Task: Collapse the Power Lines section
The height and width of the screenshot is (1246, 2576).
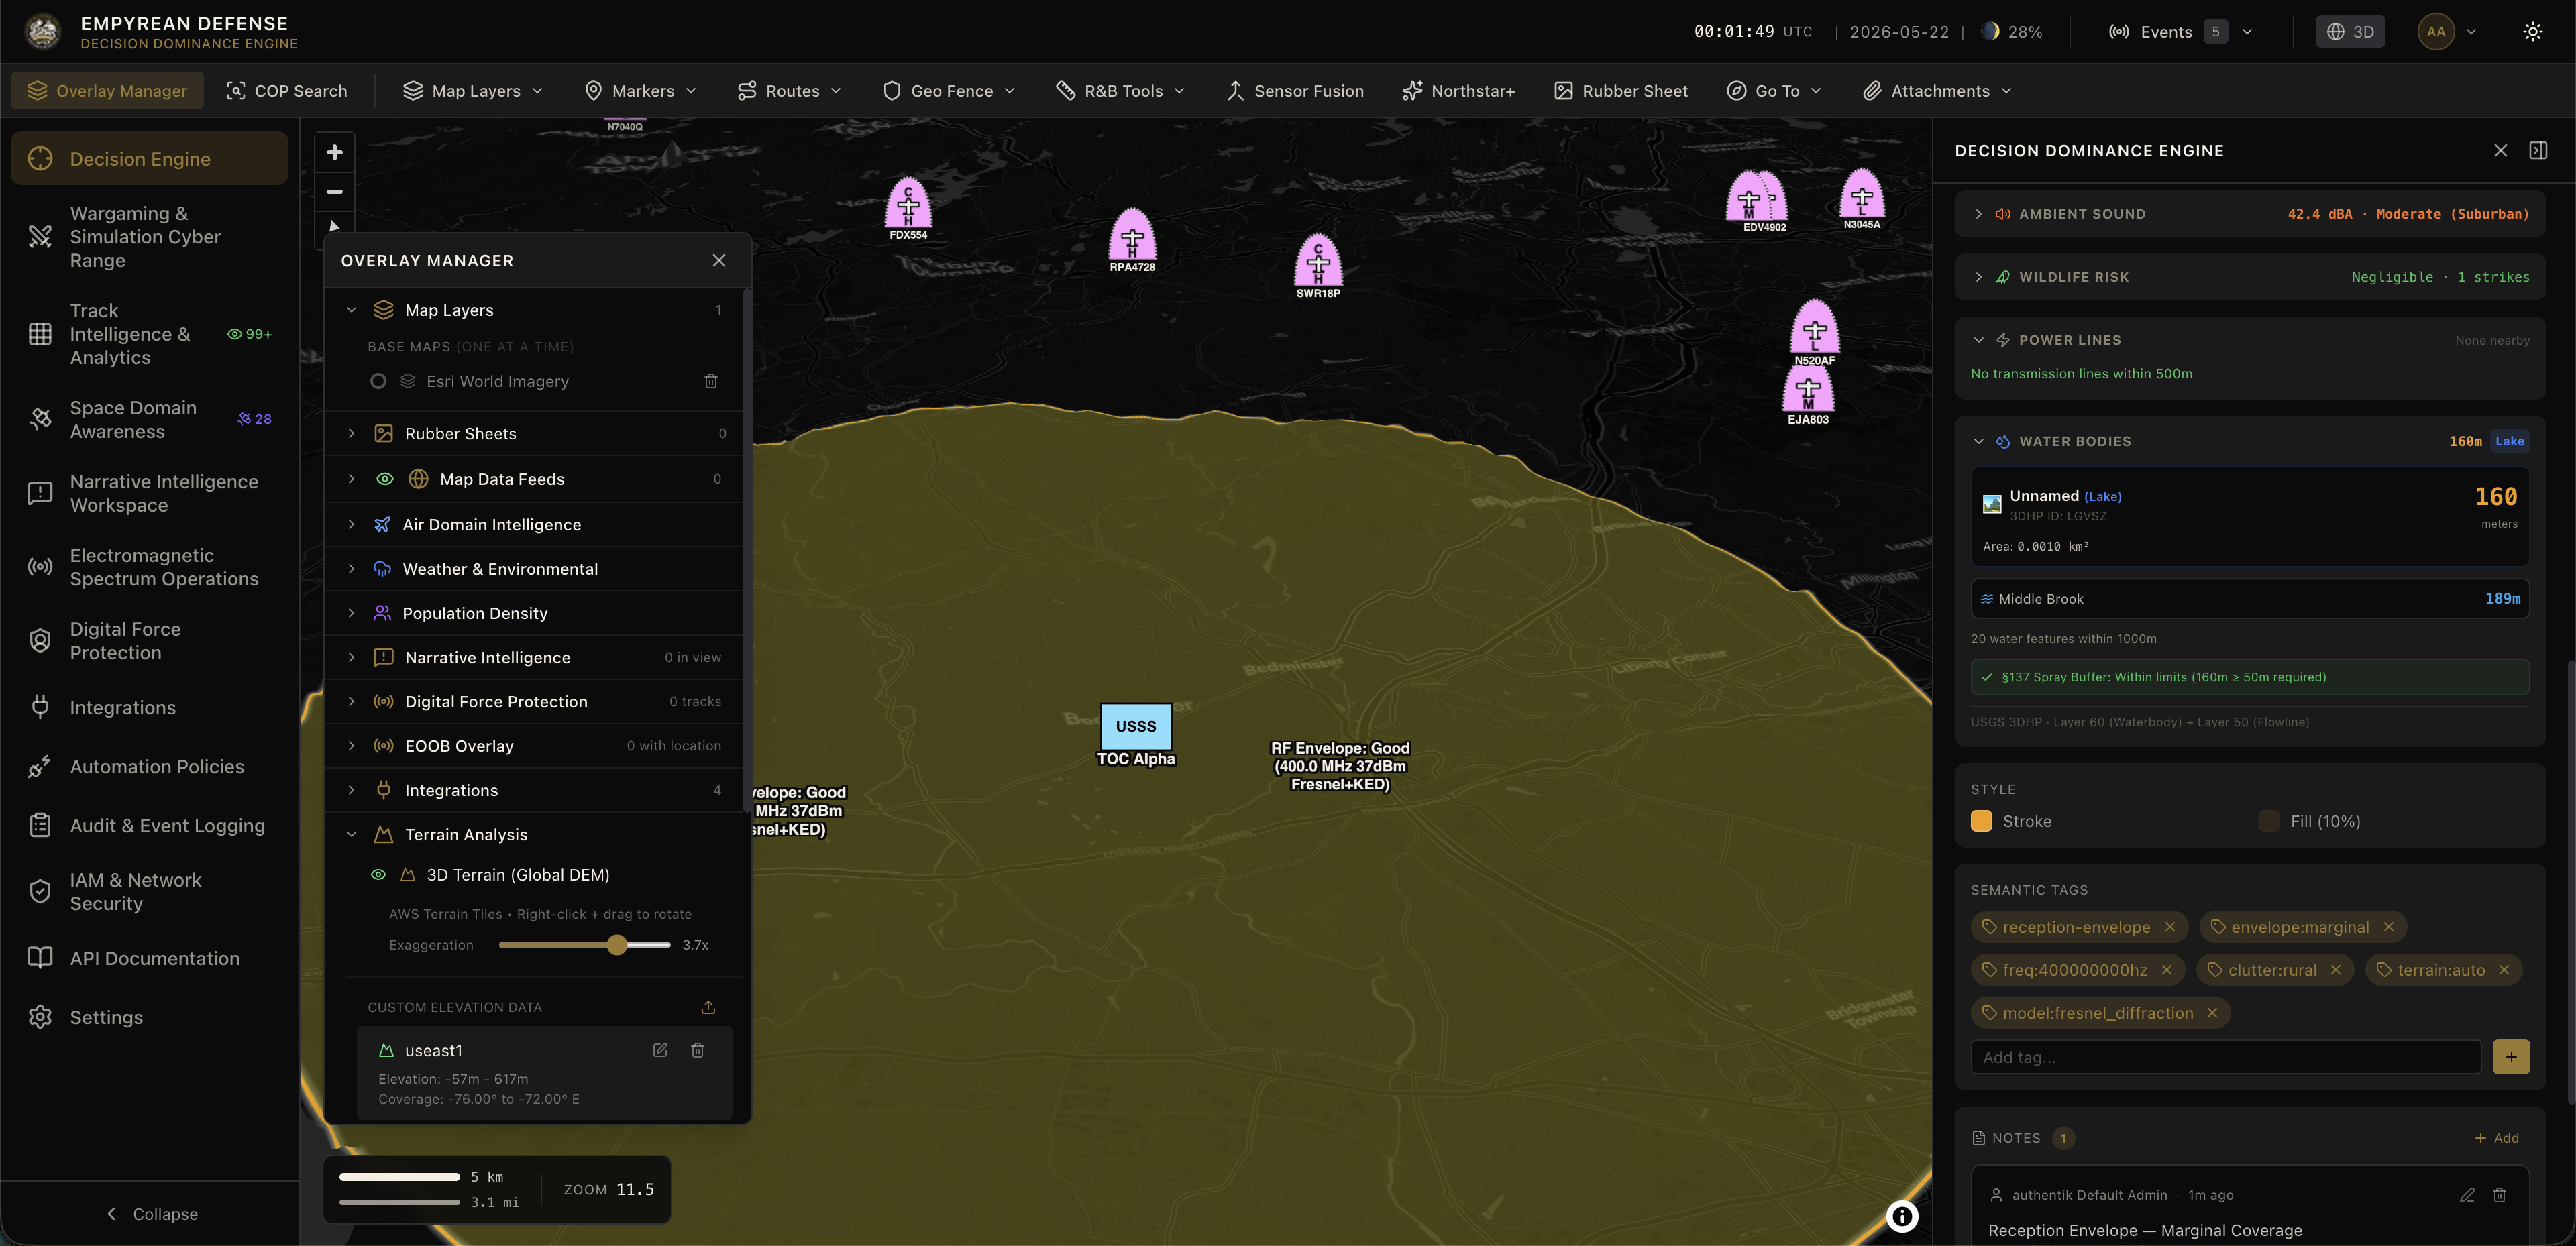Action: click(x=1978, y=340)
